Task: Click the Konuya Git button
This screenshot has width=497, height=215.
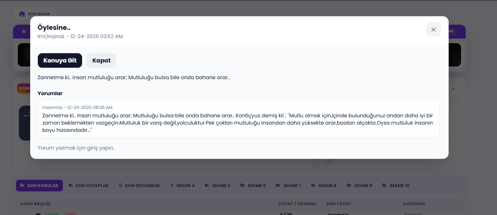Action: 60,60
